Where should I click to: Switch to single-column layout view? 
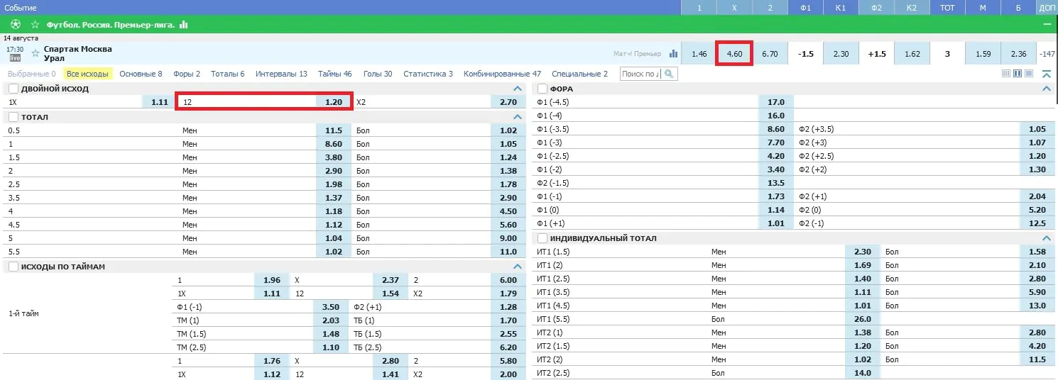pos(1029,74)
